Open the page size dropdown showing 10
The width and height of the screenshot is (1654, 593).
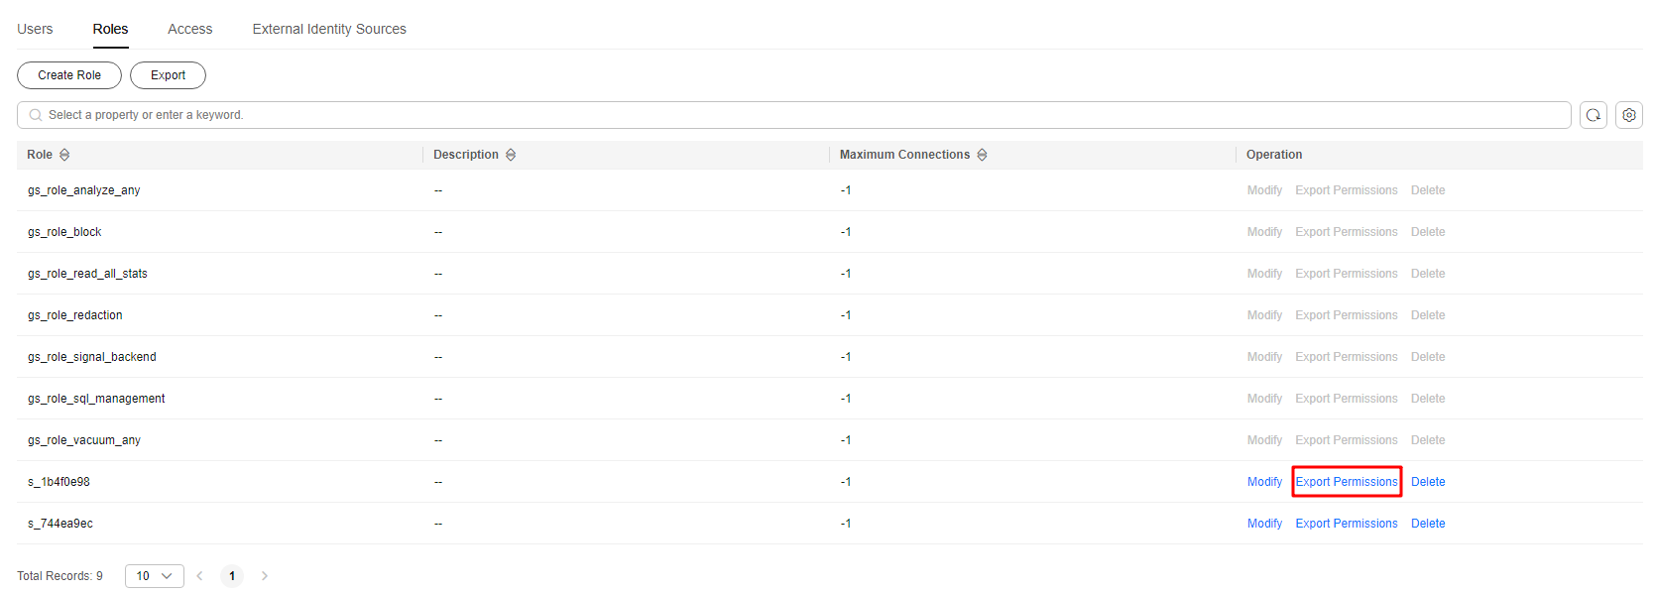coord(155,576)
